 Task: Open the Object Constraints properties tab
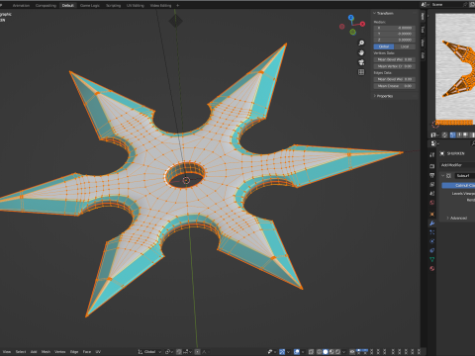pos(431,250)
